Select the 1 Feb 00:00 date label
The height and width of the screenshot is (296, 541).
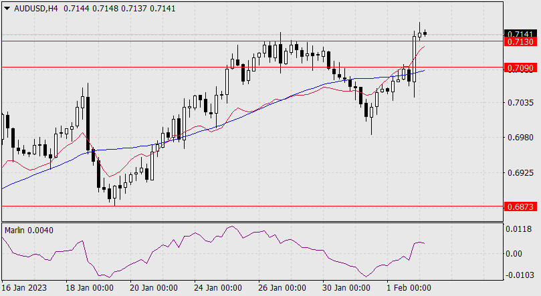point(409,288)
